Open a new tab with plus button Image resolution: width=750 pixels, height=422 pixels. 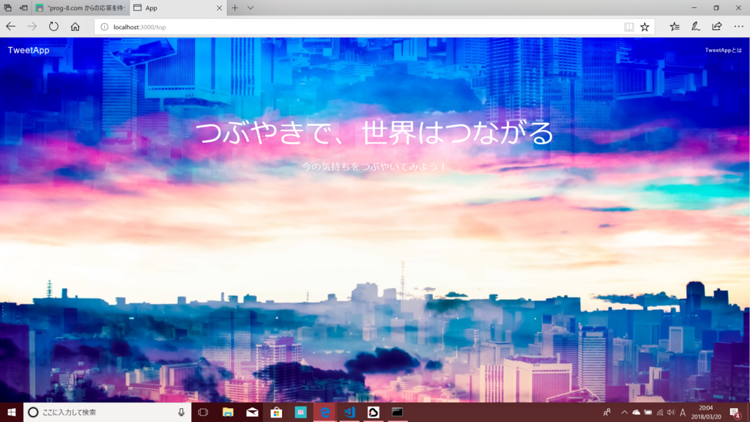click(235, 7)
